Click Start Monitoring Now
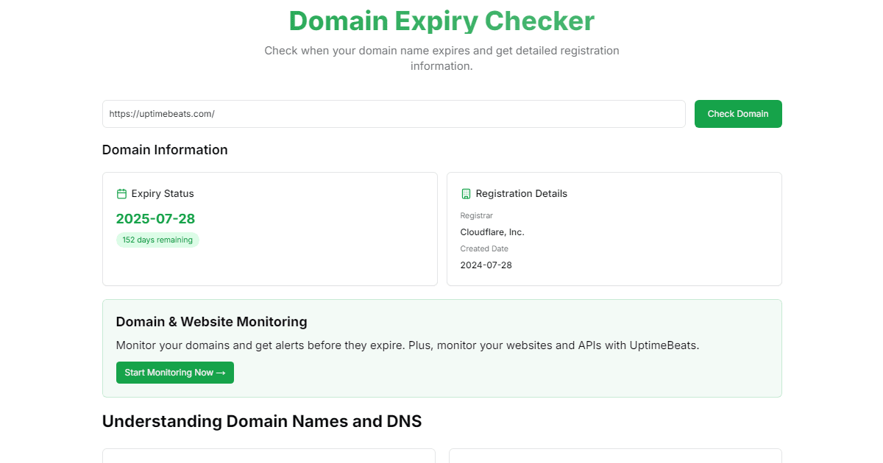Screen dimensions: 883x463 coord(174,373)
